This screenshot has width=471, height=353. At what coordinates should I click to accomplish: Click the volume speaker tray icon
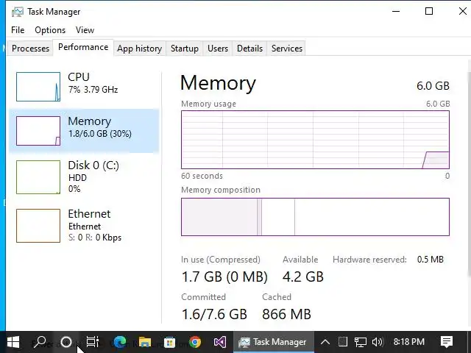pos(378,342)
